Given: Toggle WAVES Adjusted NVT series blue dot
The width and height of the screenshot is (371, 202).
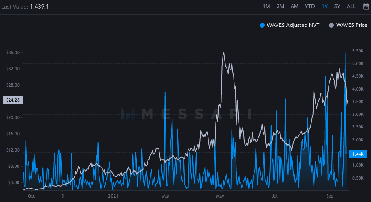Looking at the screenshot, I should 262,25.
